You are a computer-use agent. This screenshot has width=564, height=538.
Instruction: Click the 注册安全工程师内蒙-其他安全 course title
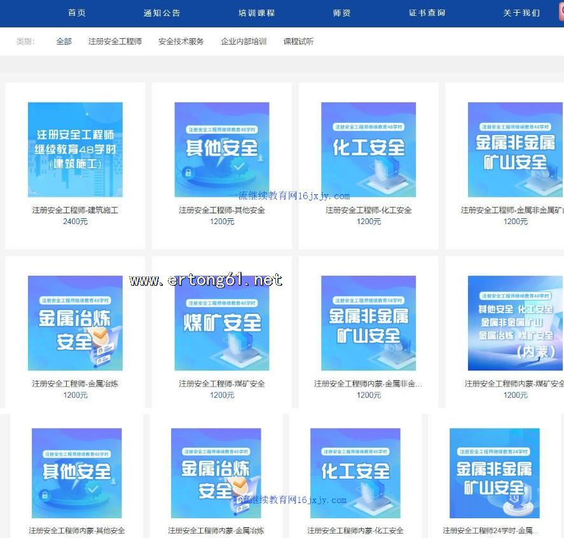[77, 530]
